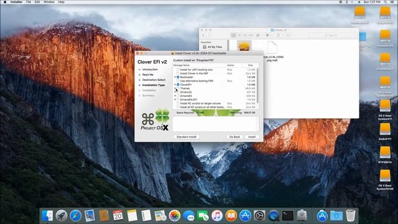The width and height of the screenshot is (398, 224).
Task: Click the Standard Install button
Action: 187,137
